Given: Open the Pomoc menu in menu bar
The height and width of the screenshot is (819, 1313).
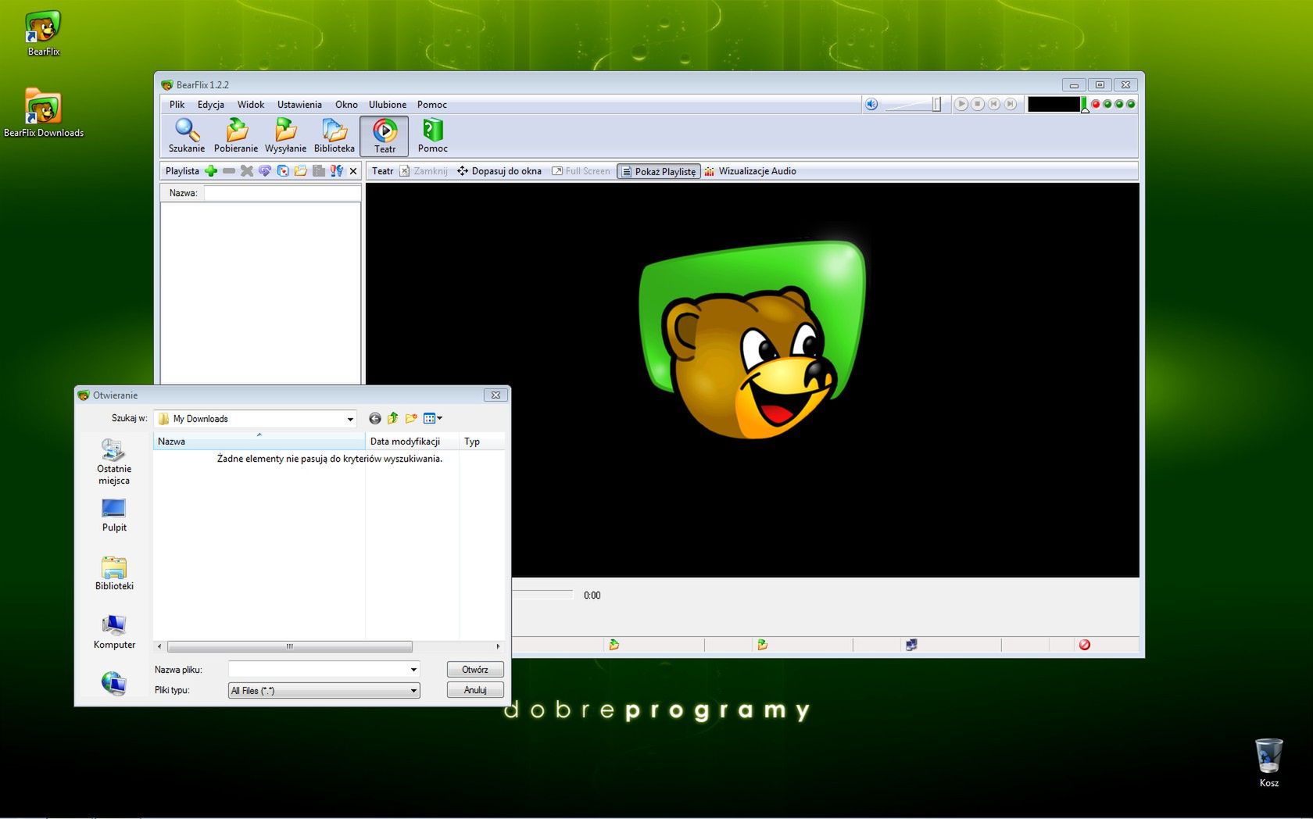Looking at the screenshot, I should point(431,105).
